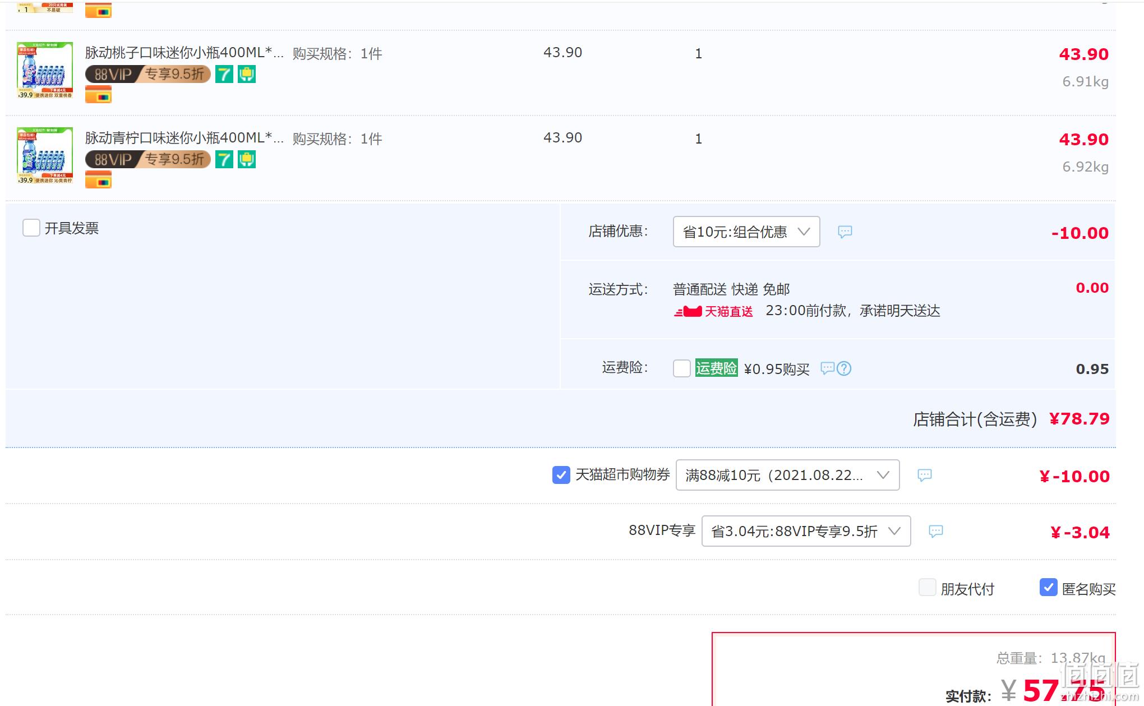1144x706 pixels.
Task: Open the 脉动青柠口味迷你小瓶 product link
Action: pyautogui.click(x=184, y=138)
